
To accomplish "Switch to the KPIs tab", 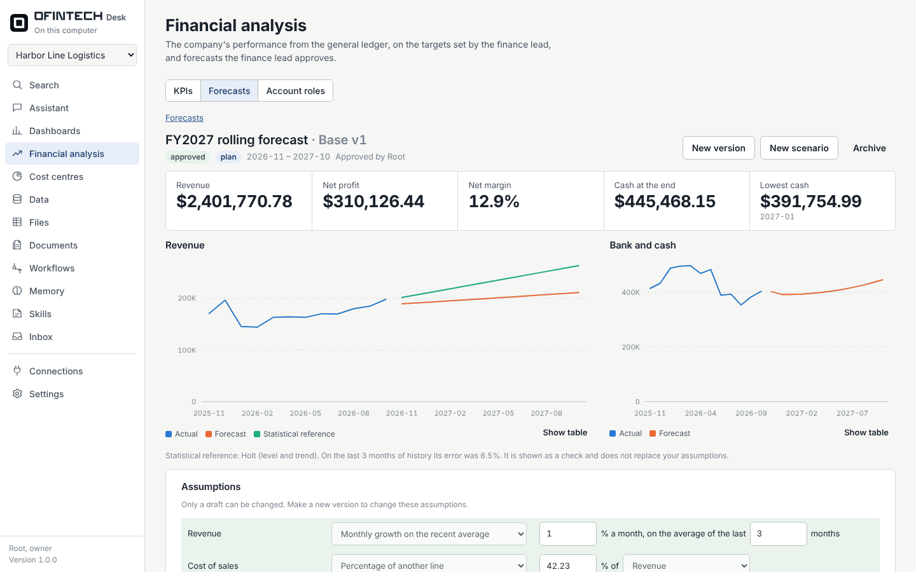I will pos(183,91).
